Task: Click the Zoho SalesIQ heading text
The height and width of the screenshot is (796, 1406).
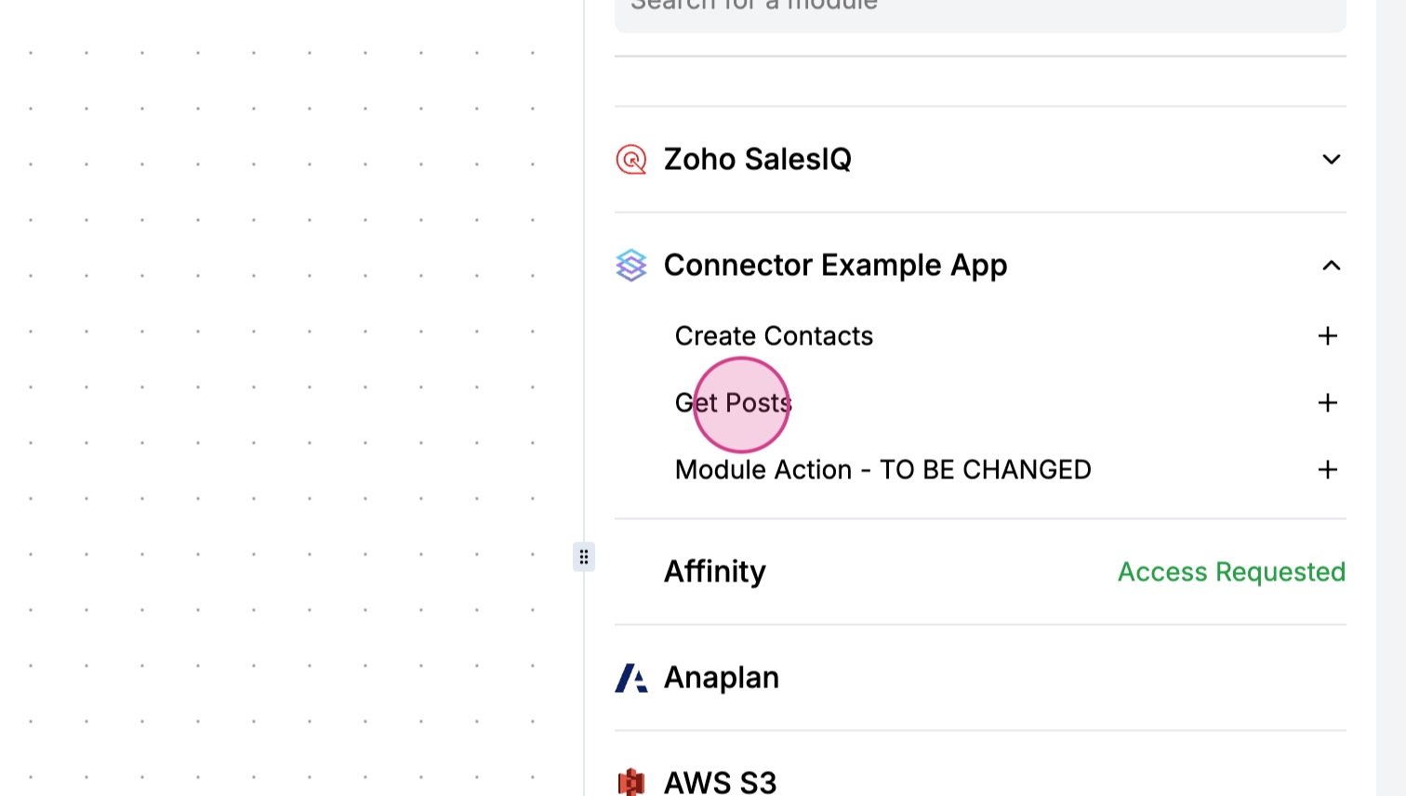Action: [757, 160]
